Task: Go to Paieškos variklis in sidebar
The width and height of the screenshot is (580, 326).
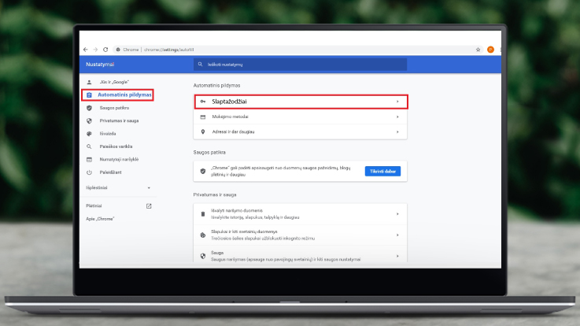Action: click(x=116, y=146)
